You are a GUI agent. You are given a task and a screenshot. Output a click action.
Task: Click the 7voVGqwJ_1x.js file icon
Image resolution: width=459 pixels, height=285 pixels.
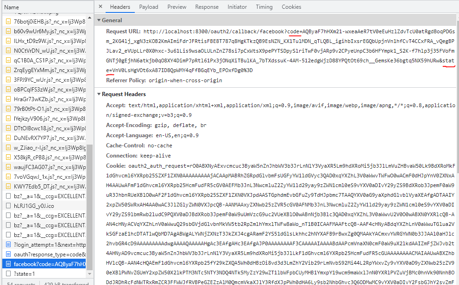click(8, 176)
